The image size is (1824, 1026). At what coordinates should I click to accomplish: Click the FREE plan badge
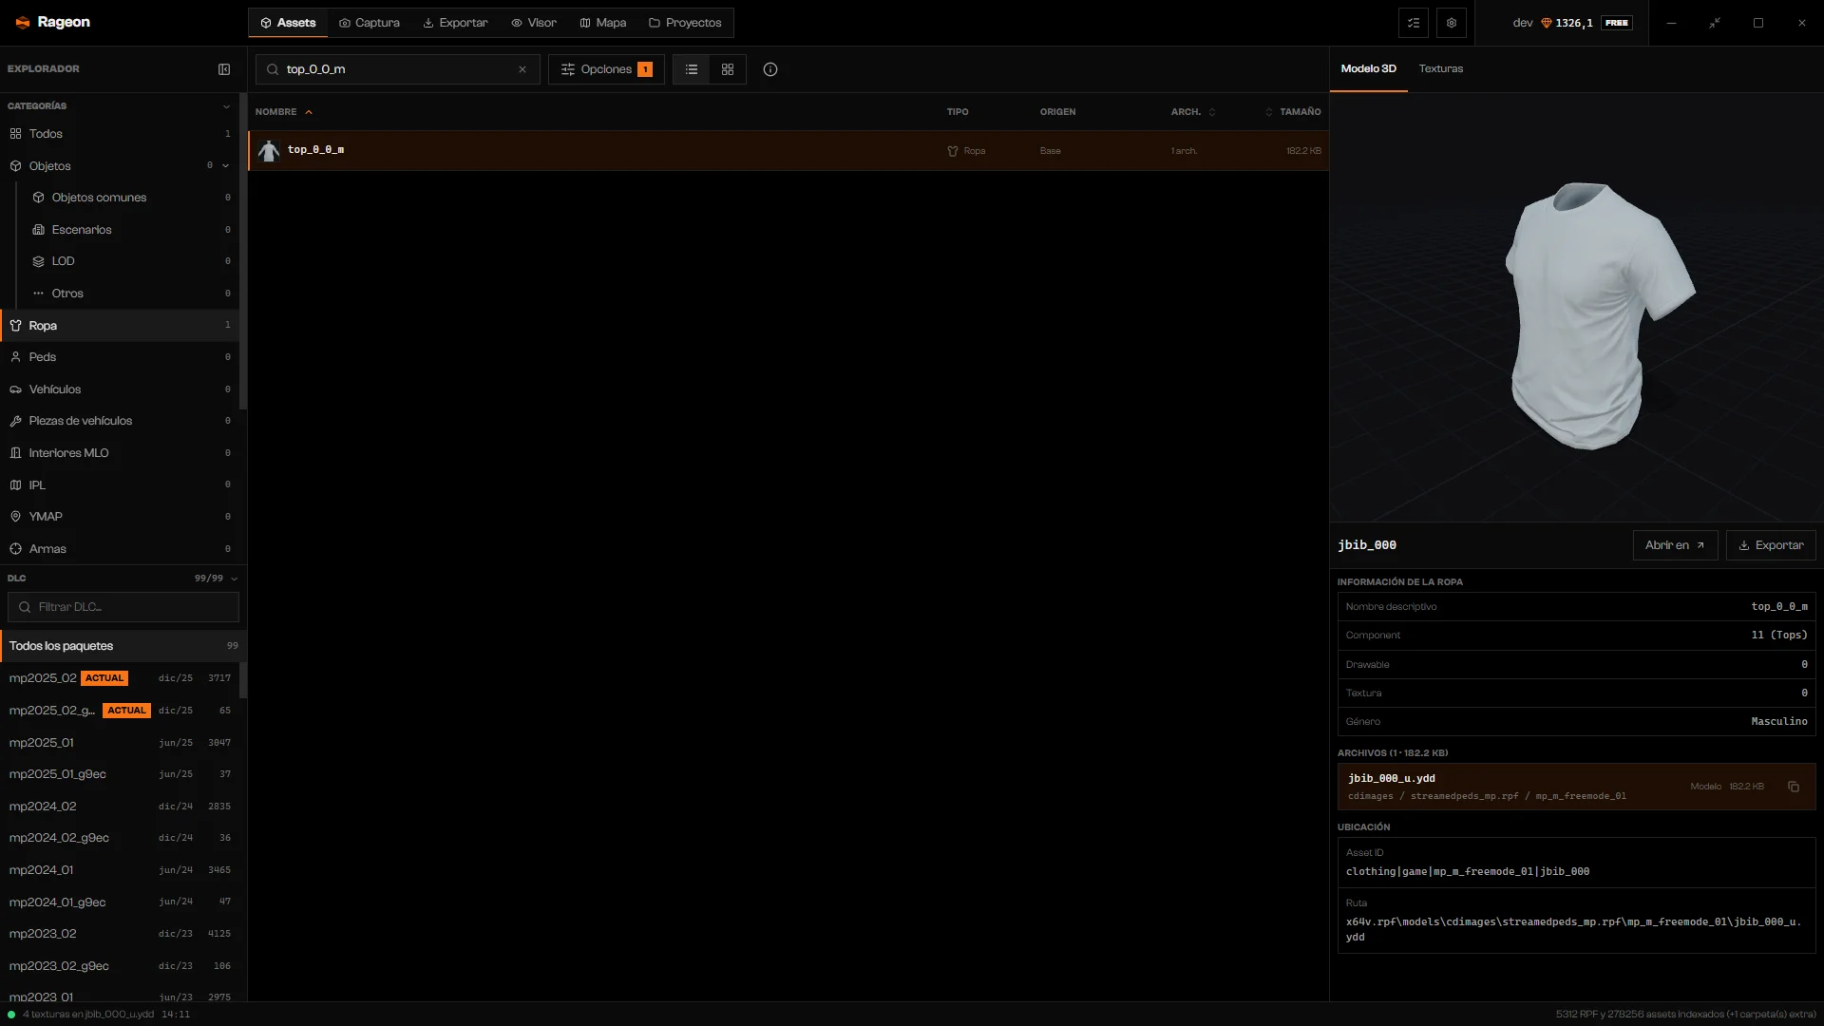pyautogui.click(x=1617, y=23)
